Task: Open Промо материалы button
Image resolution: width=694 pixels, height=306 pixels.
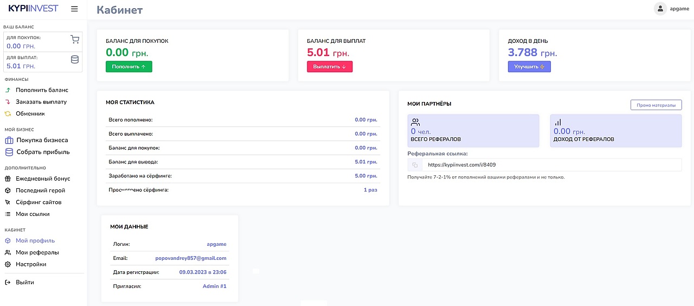Action: point(656,105)
